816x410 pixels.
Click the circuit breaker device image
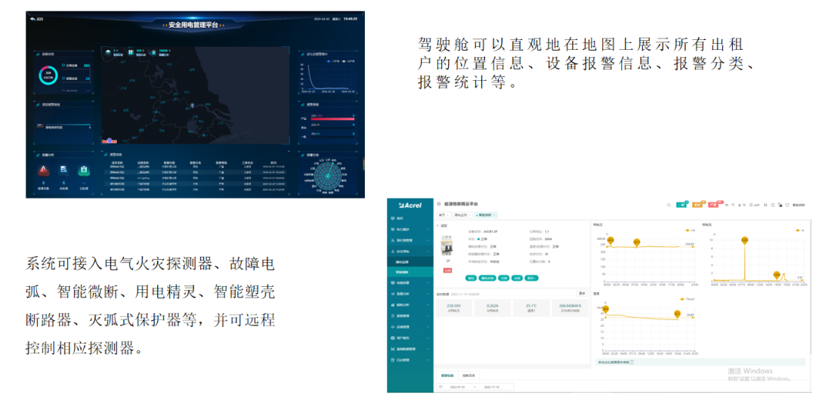pyautogui.click(x=447, y=245)
